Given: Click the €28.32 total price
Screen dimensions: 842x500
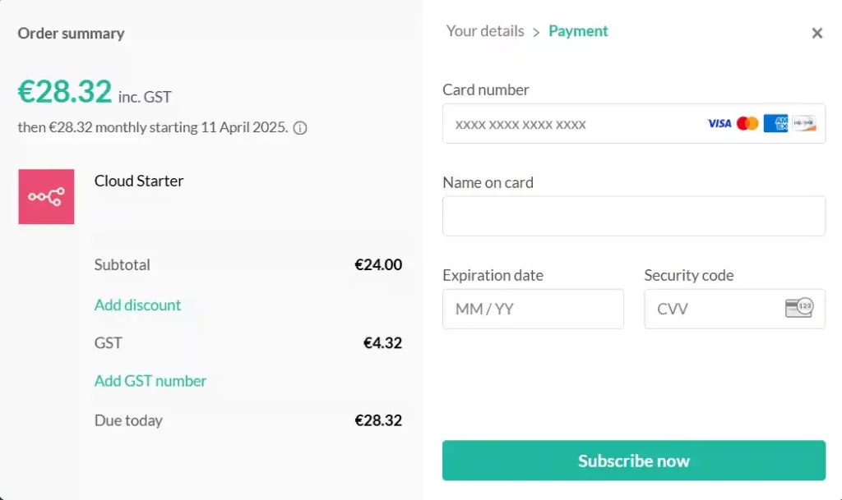Looking at the screenshot, I should pos(65,91).
